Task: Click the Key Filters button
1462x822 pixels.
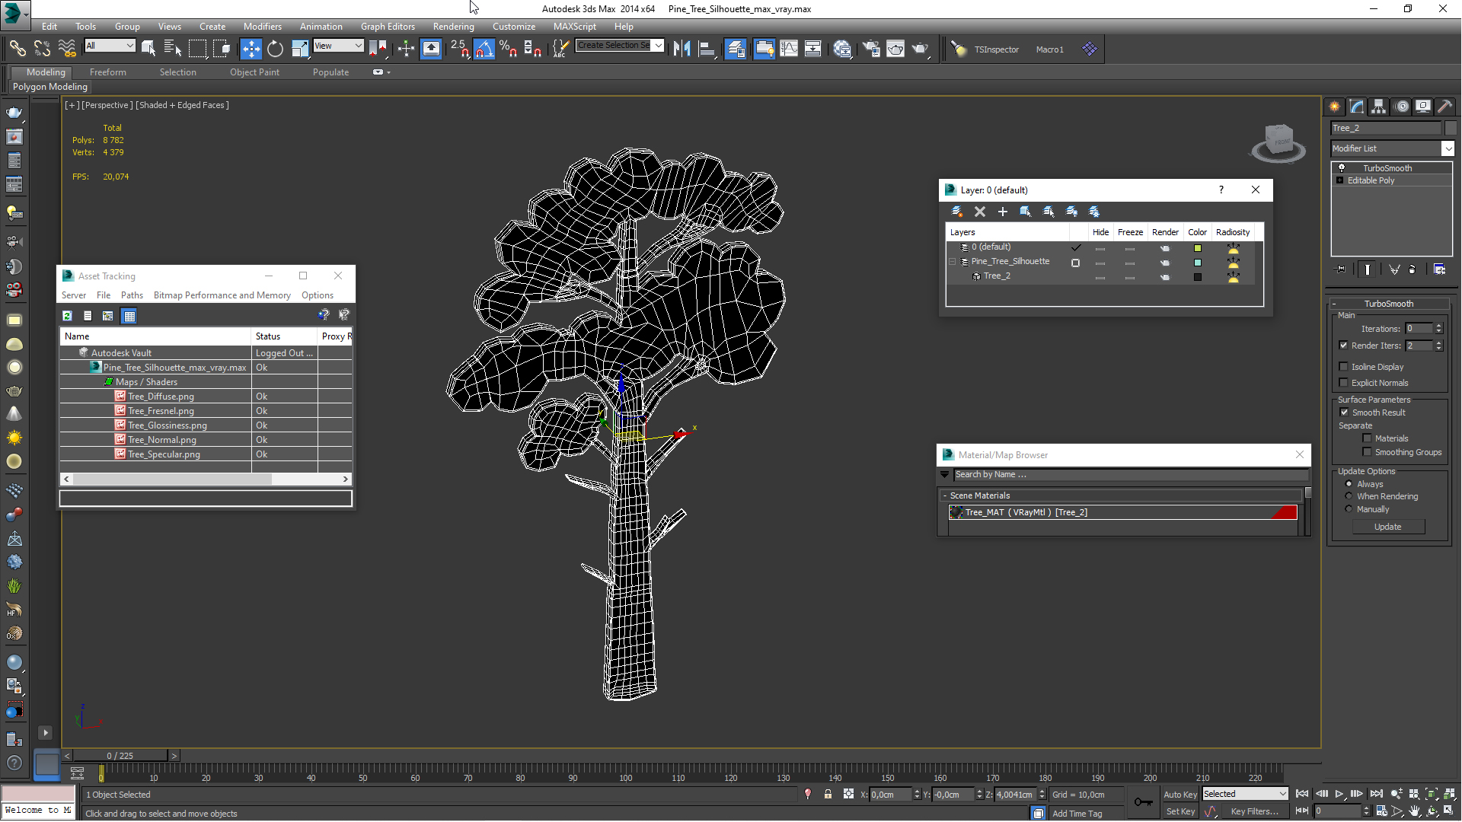Action: pyautogui.click(x=1254, y=811)
